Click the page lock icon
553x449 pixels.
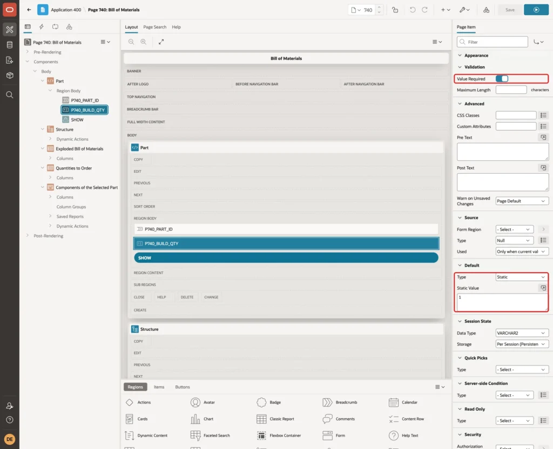(395, 10)
